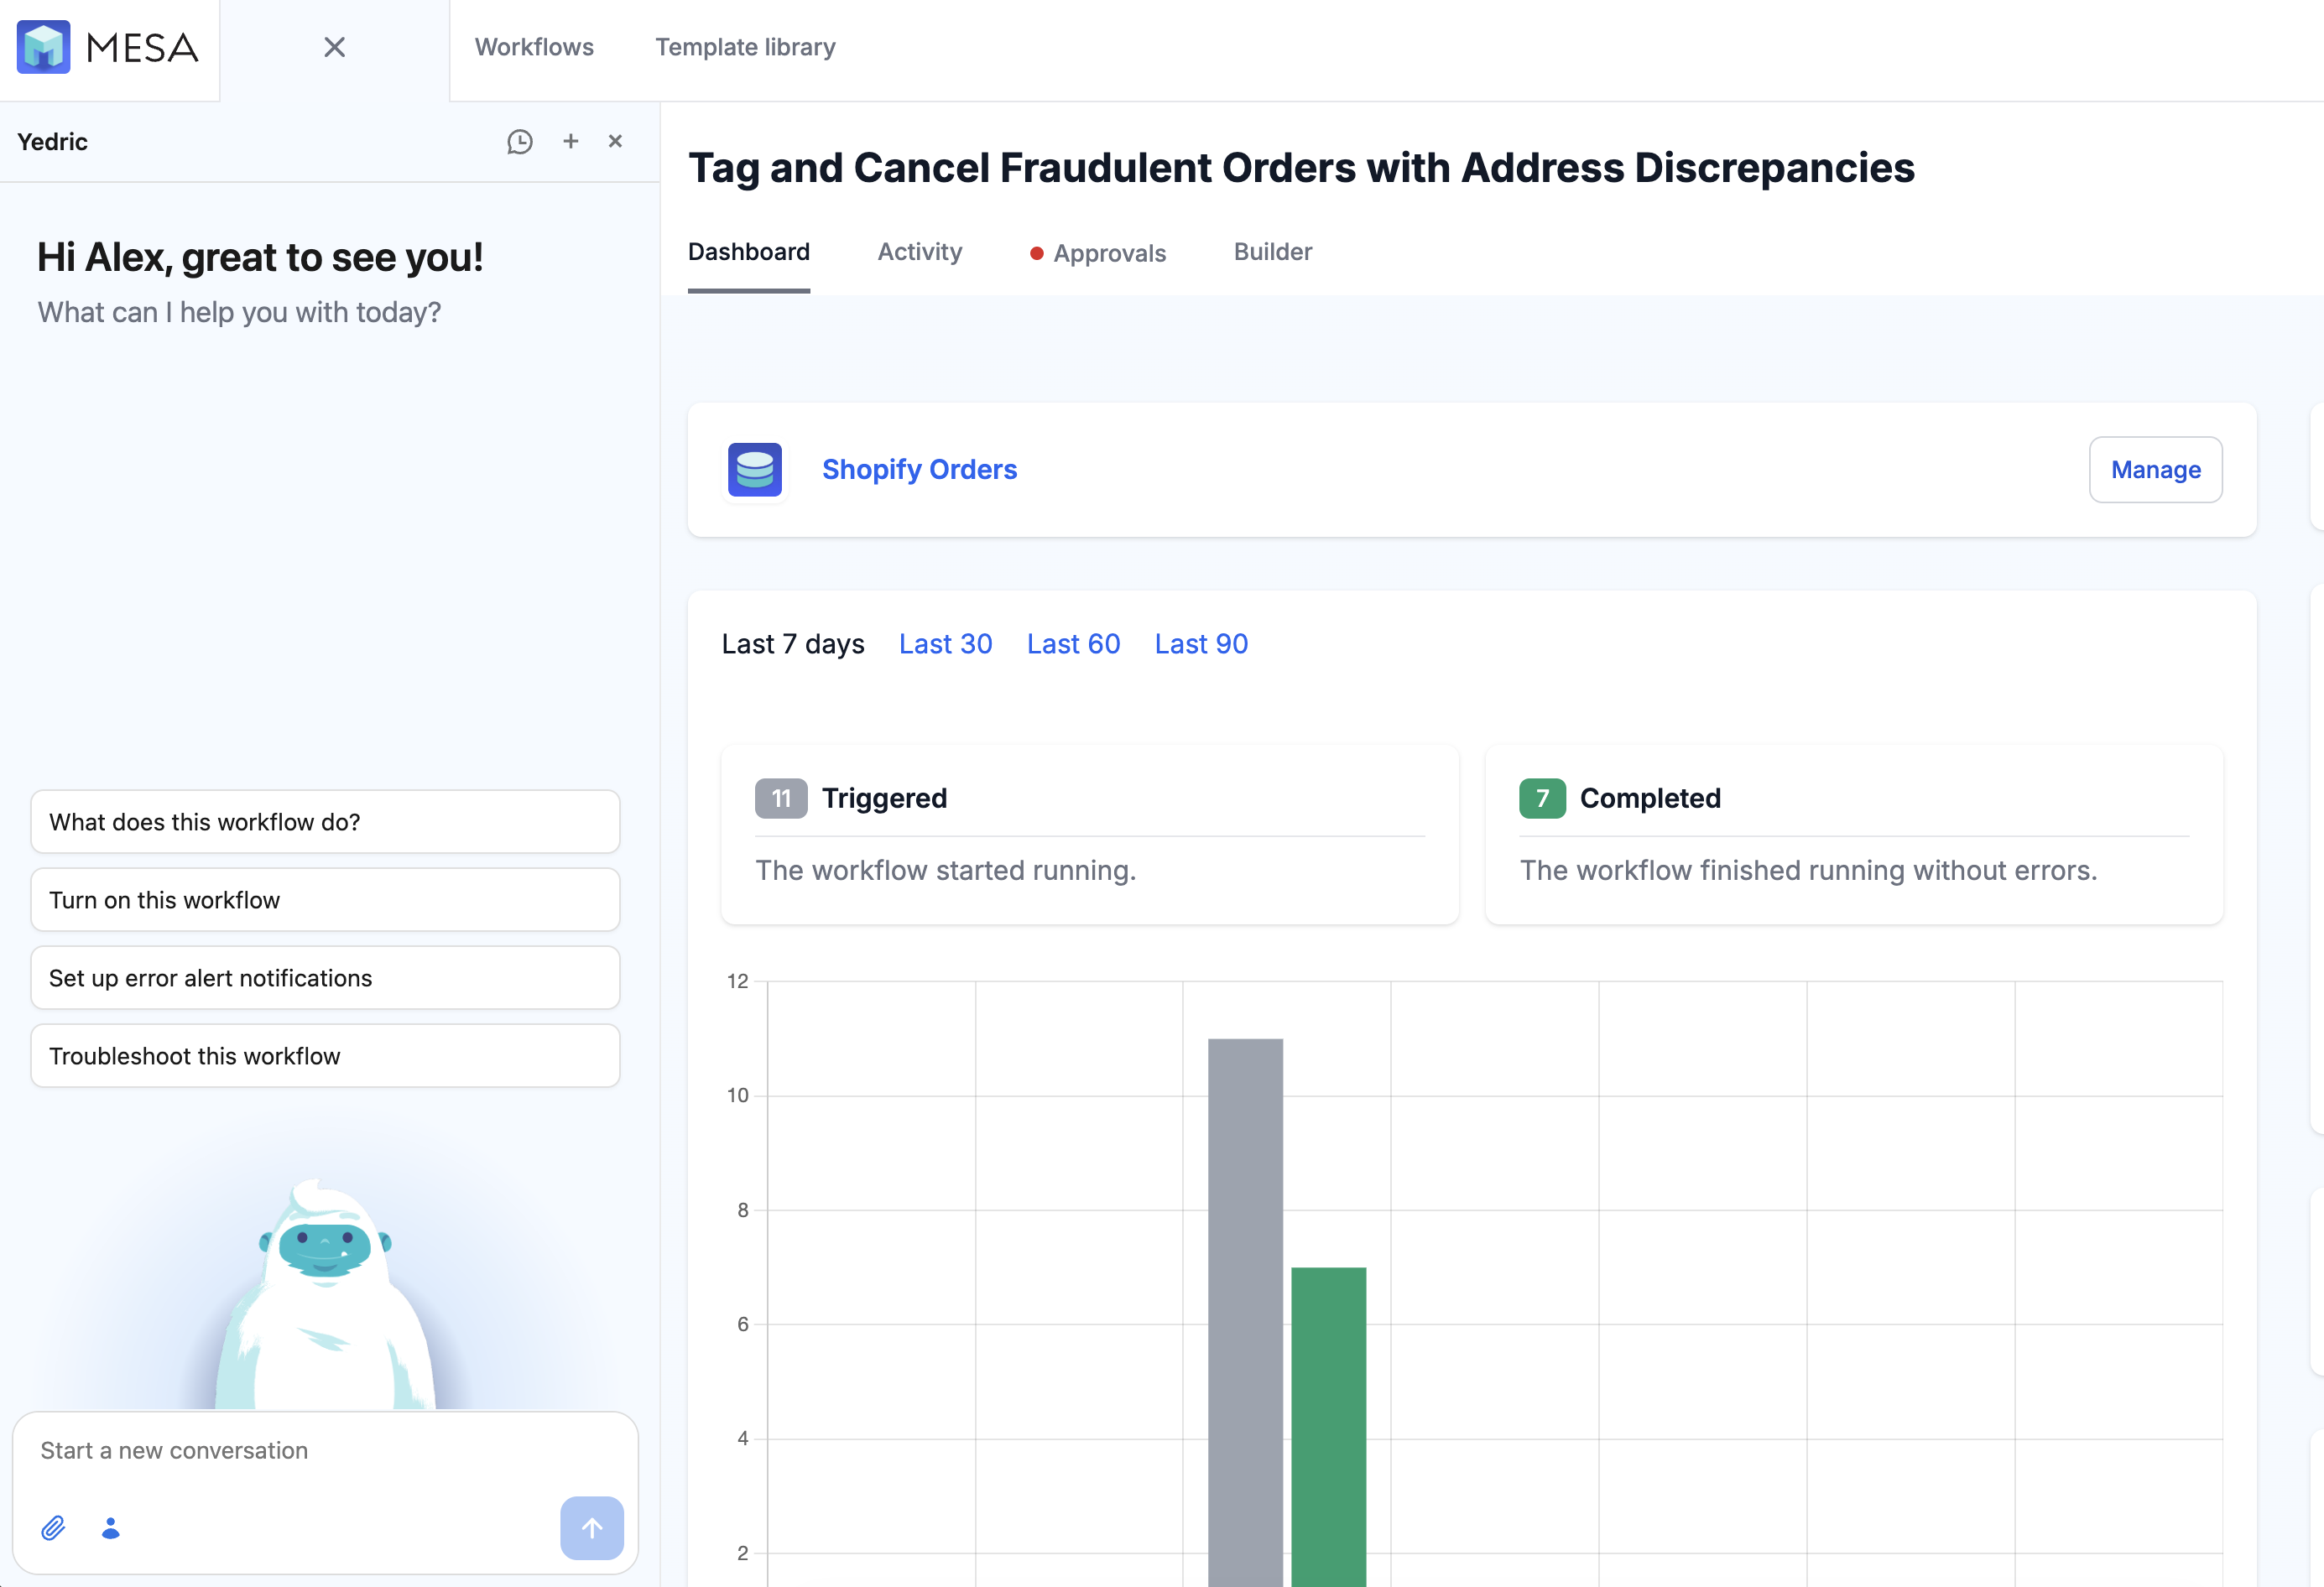
Task: Click the Completed stat card heading
Action: pyautogui.click(x=1650, y=798)
